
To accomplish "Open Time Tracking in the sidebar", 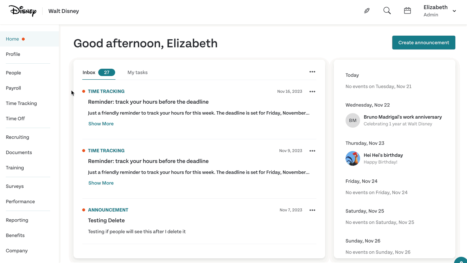I will pyautogui.click(x=21, y=103).
